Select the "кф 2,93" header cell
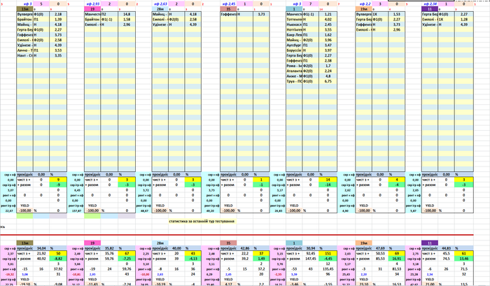This screenshot has width=490, height=286. 92,4
